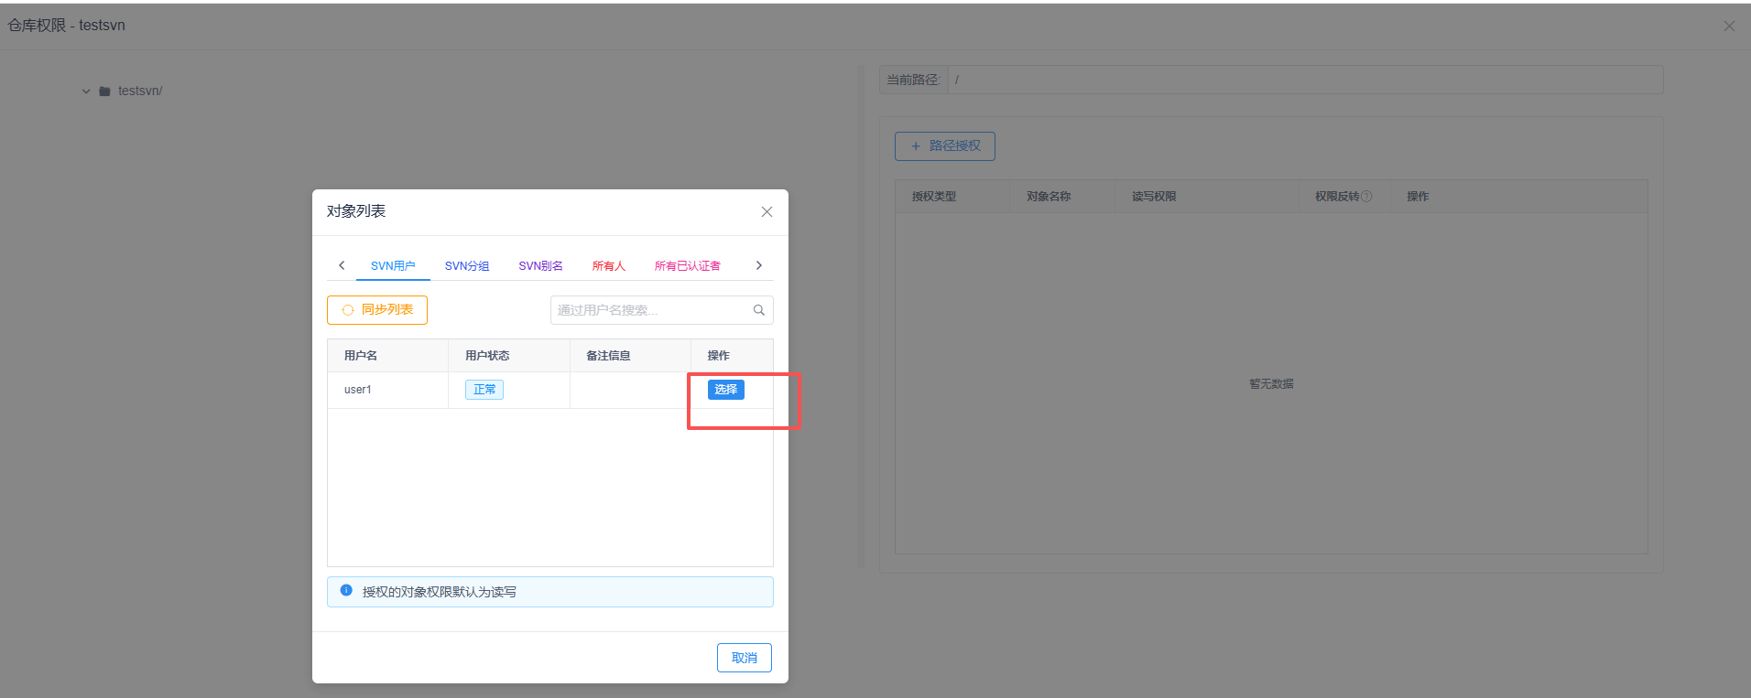This screenshot has width=1751, height=698.
Task: Click the 路径授权 button
Action: (x=945, y=146)
